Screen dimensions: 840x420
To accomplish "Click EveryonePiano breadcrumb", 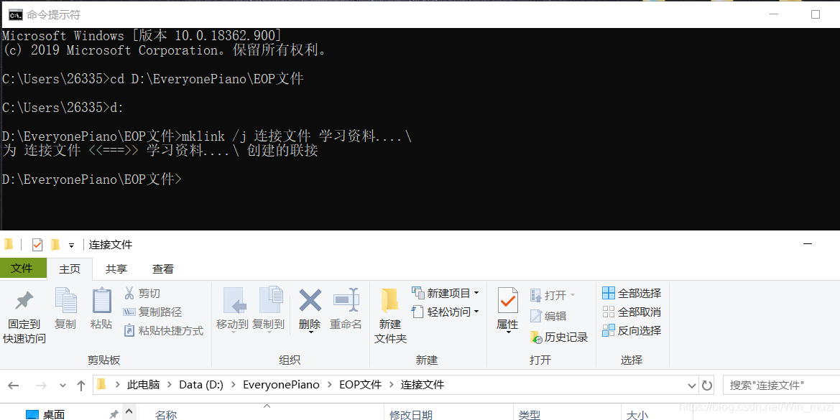I will click(x=281, y=385).
